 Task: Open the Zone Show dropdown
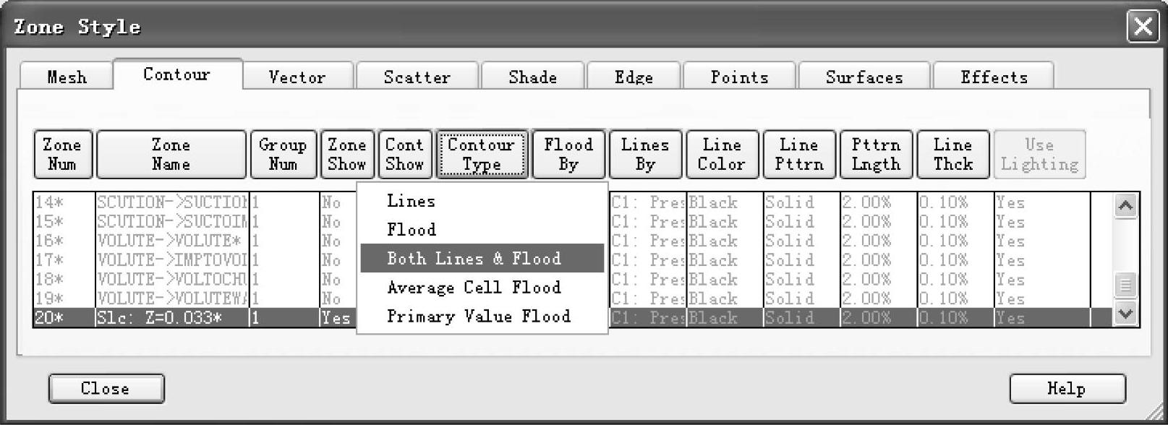click(347, 154)
